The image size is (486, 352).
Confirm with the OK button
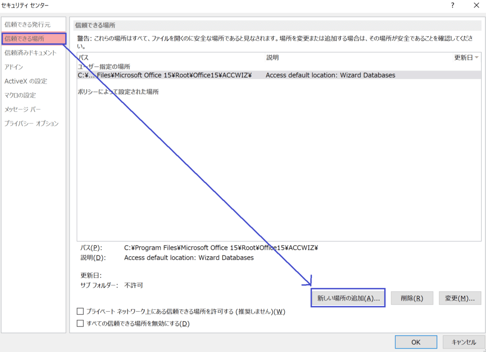416,342
